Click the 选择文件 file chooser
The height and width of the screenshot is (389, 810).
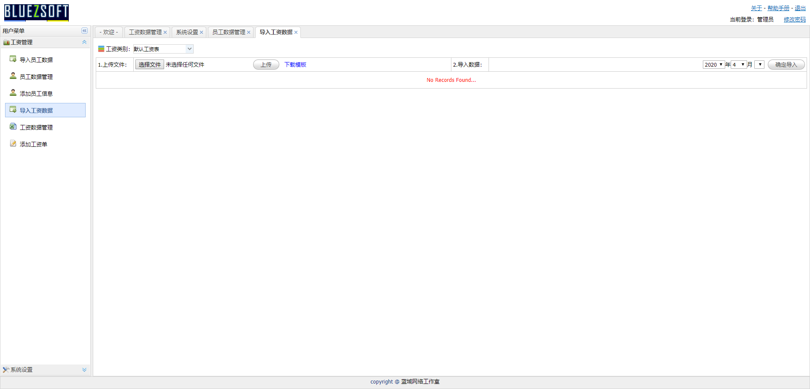tap(149, 65)
